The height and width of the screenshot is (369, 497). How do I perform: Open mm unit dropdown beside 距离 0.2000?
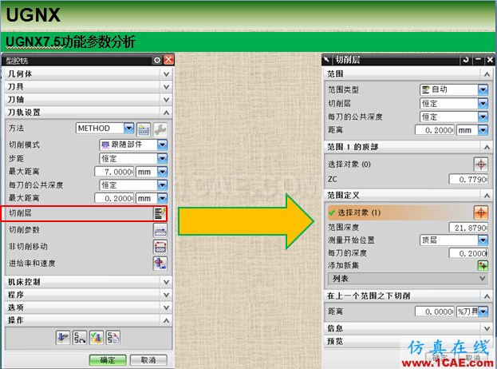coord(483,130)
